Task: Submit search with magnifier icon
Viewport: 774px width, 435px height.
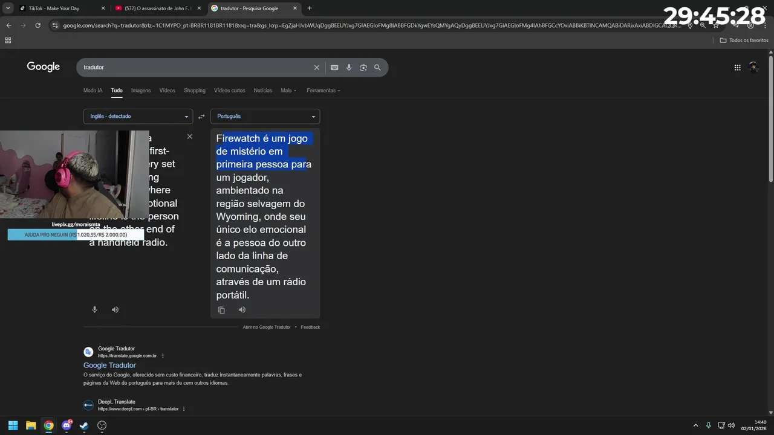Action: (377, 68)
